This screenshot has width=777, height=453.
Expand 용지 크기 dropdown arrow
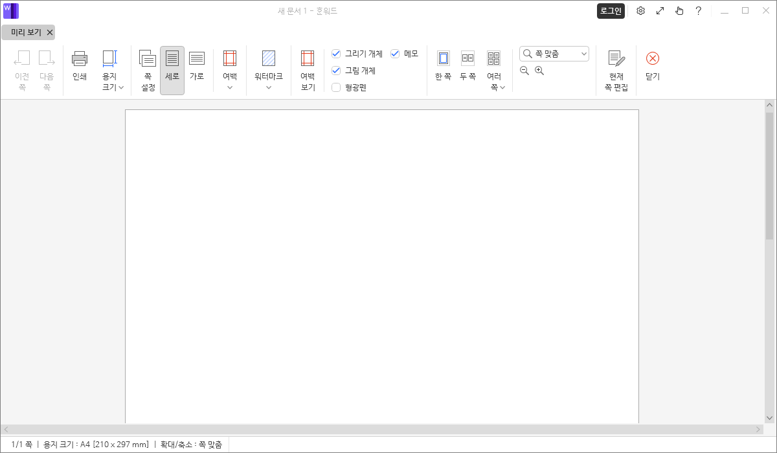pyautogui.click(x=121, y=87)
